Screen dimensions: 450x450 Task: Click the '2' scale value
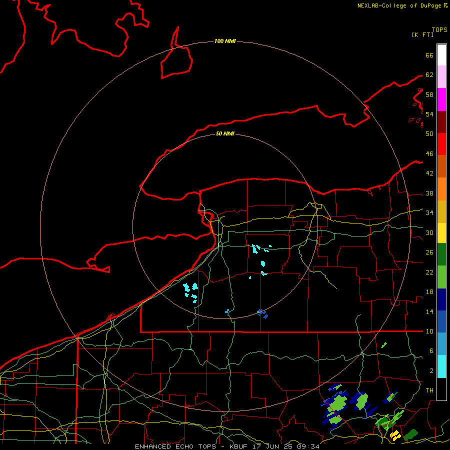coord(431,371)
